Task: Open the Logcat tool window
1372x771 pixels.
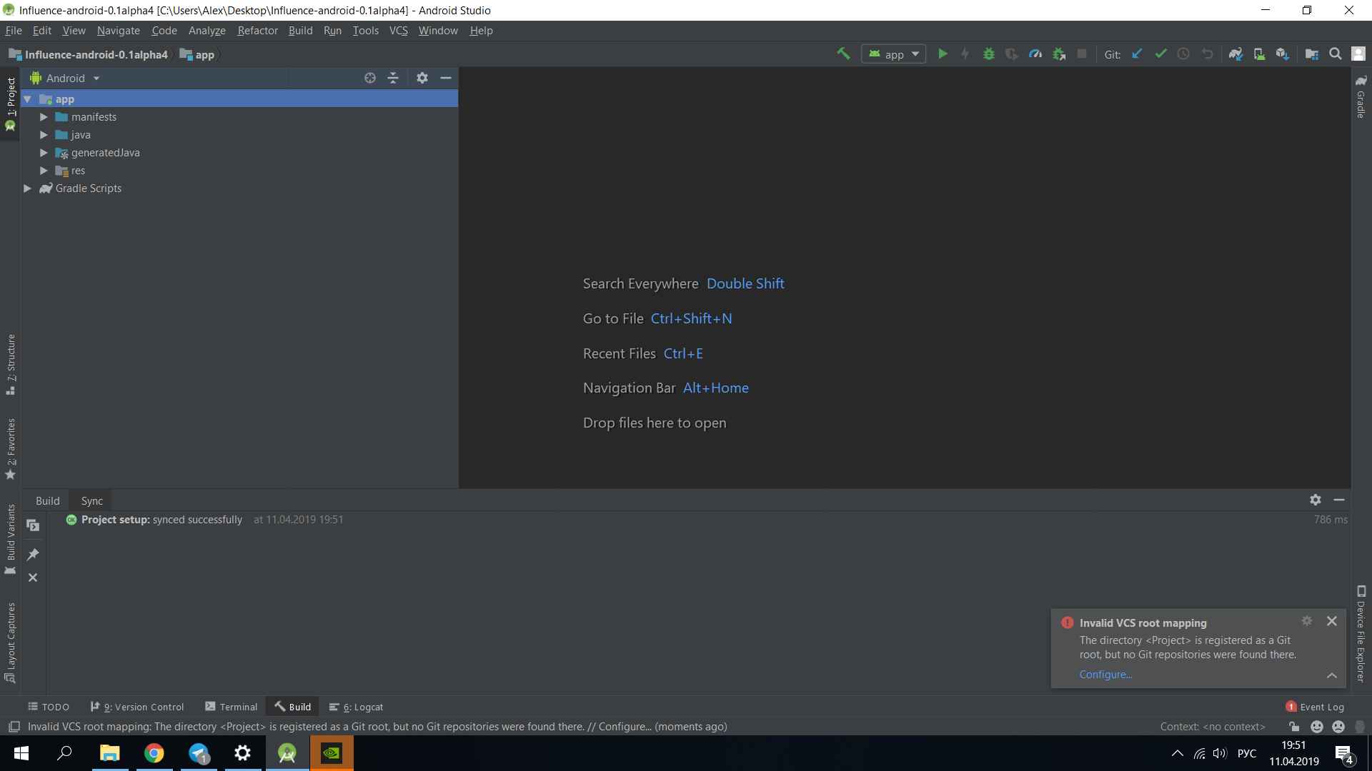Action: (357, 707)
